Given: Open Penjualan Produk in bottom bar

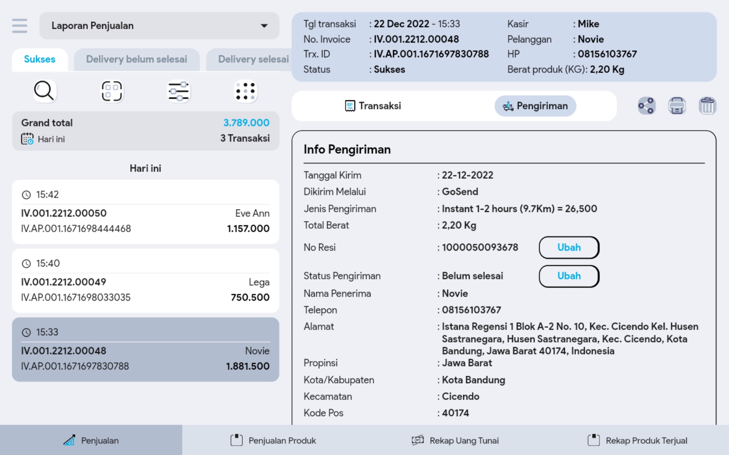Looking at the screenshot, I should [273, 441].
